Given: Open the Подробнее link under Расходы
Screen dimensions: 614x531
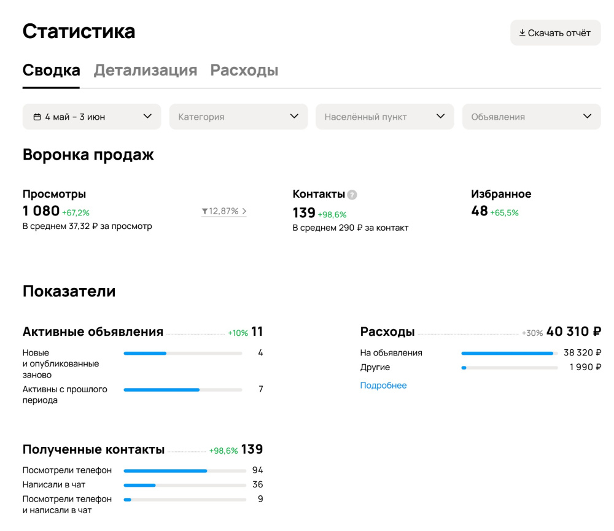Looking at the screenshot, I should tap(383, 386).
